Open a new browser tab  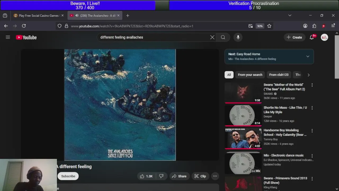tap(128, 16)
